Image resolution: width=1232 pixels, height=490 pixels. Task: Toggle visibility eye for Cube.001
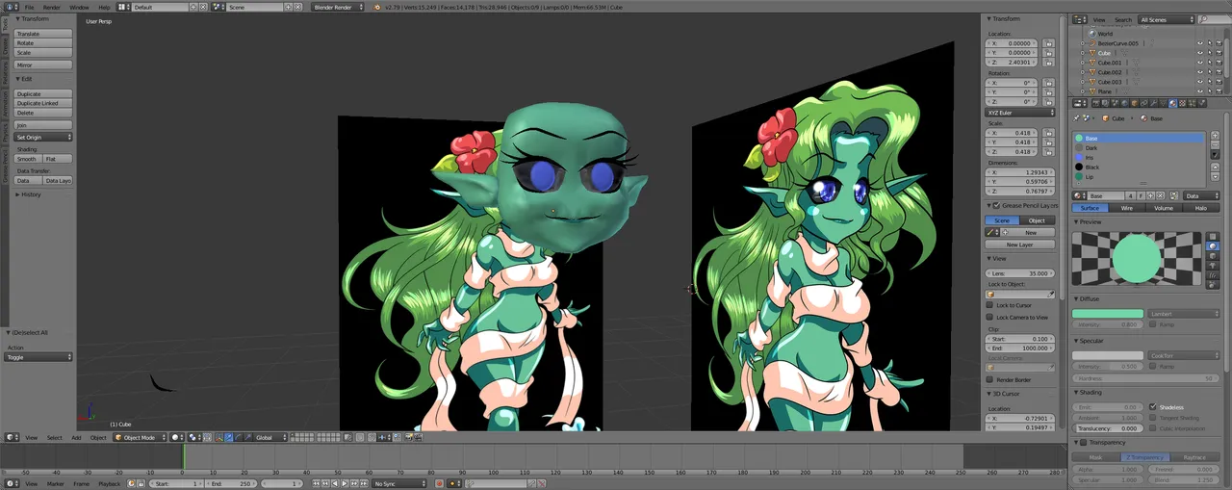tap(1200, 63)
